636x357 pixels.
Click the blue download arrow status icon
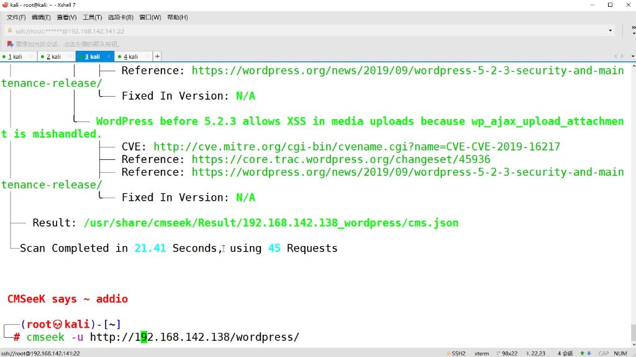tap(589, 353)
